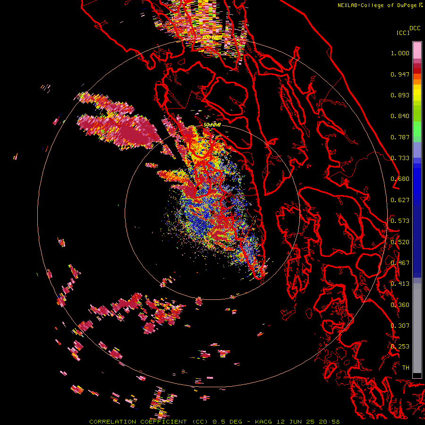Click the 0.360 color scale value
Viewport: 425px width, 425px height.
400,305
